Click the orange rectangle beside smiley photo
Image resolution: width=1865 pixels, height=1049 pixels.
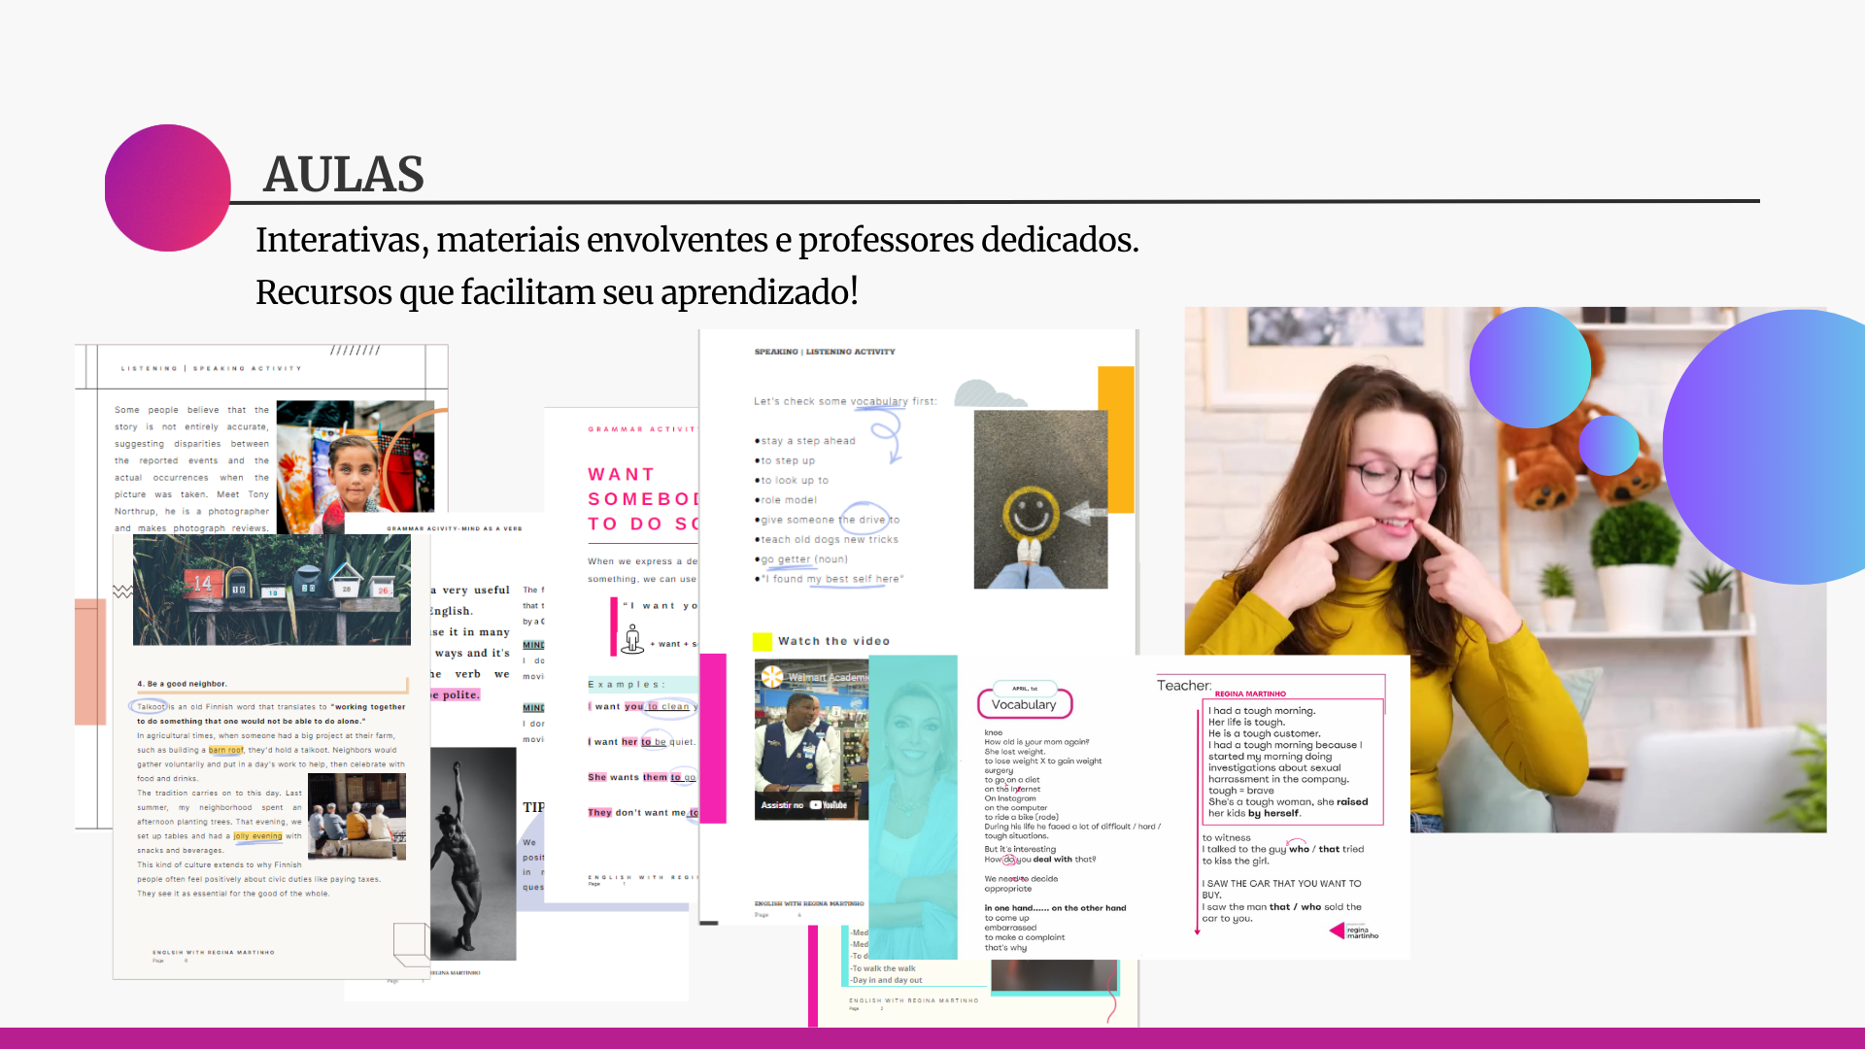(1118, 439)
